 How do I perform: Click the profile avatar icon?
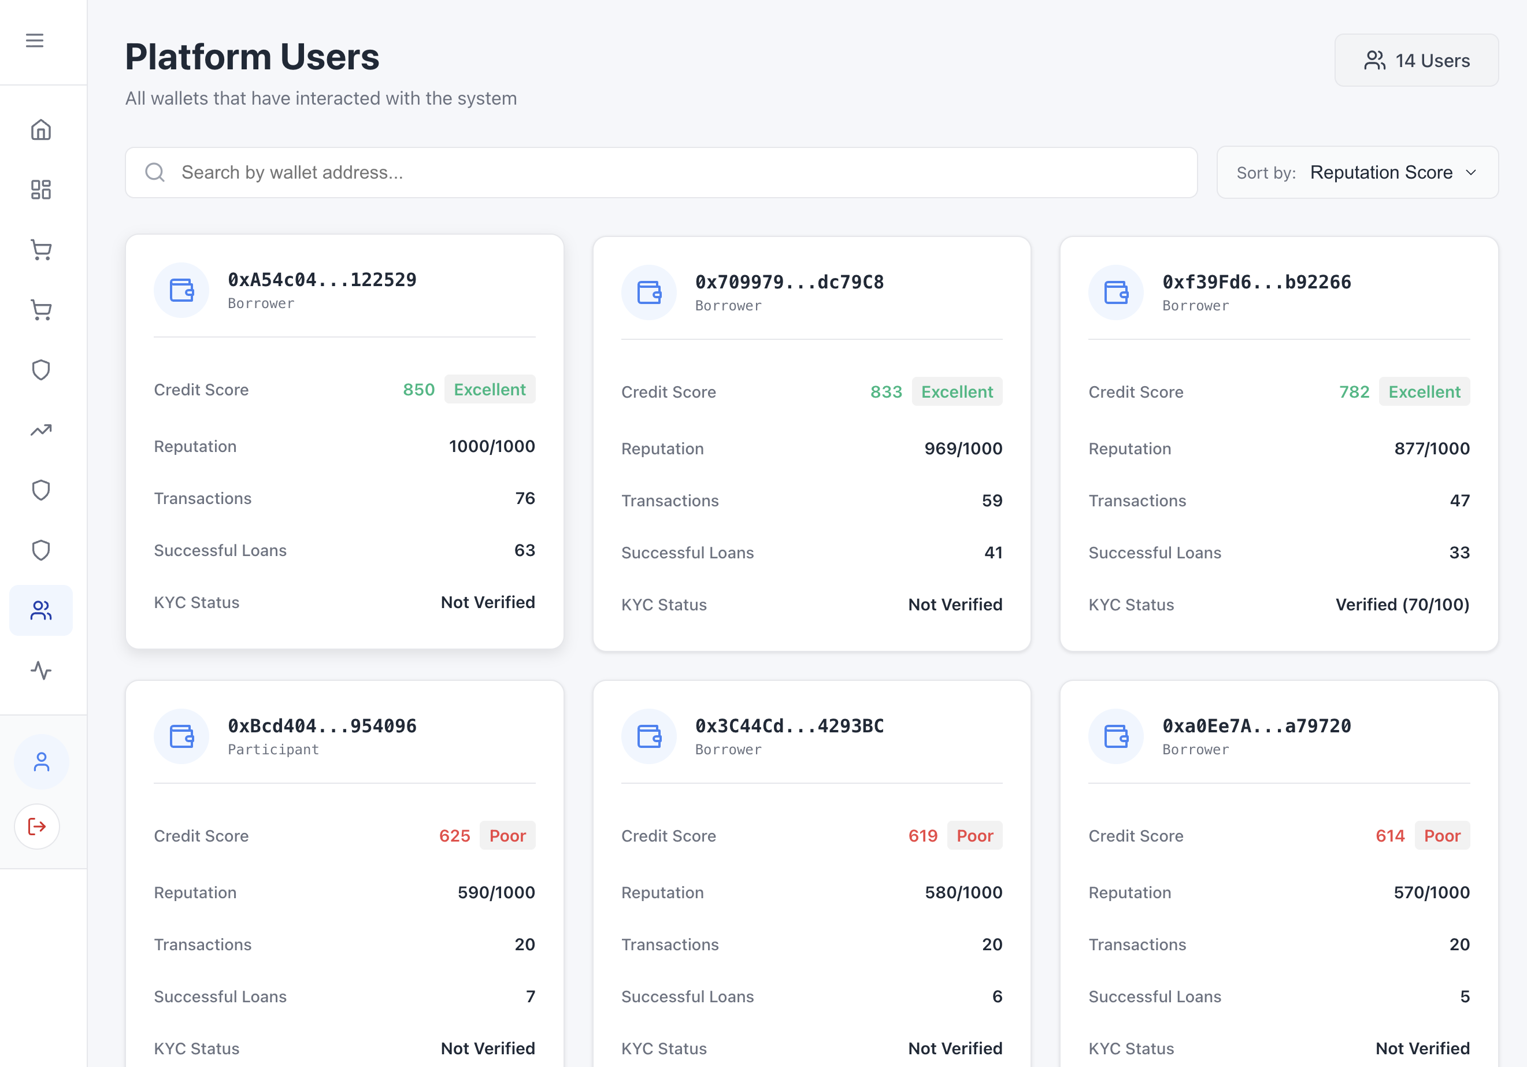pyautogui.click(x=41, y=762)
